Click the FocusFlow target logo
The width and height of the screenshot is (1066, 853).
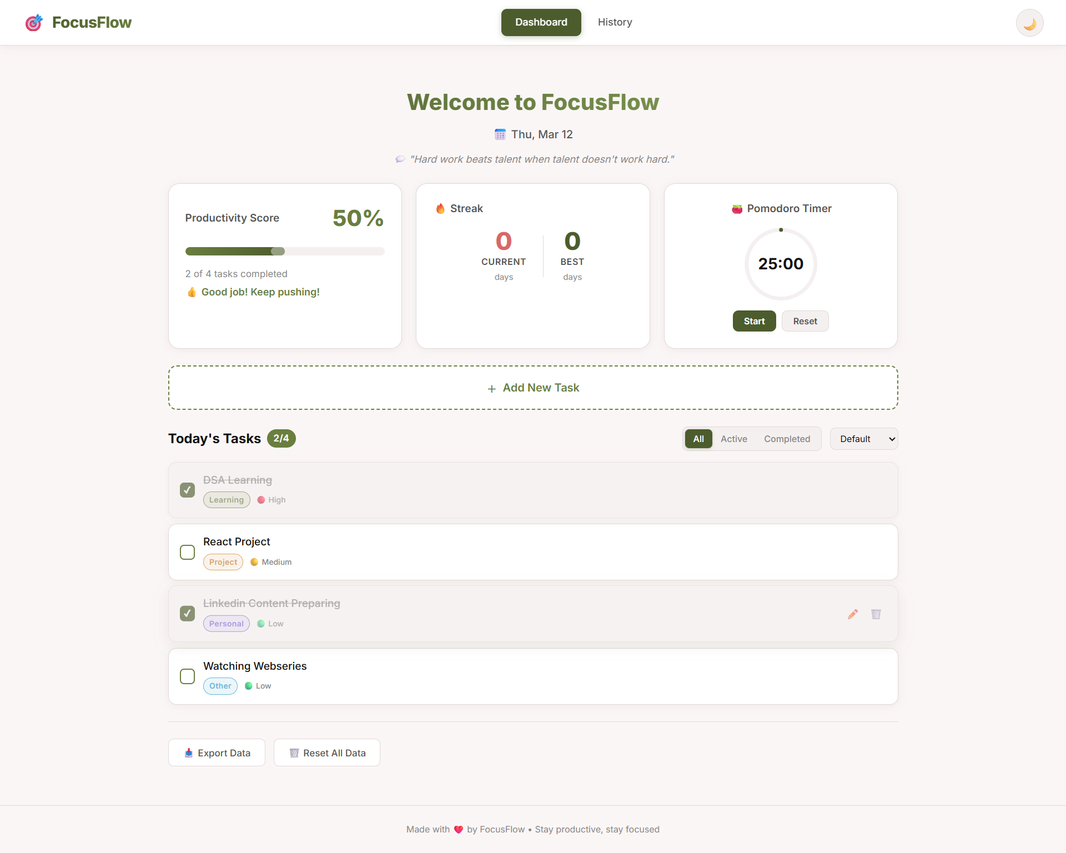click(34, 22)
